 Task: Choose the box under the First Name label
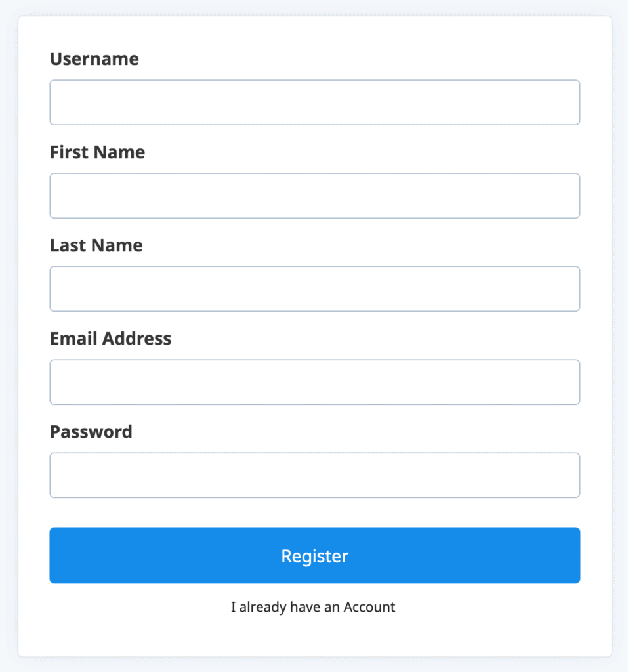pyautogui.click(x=314, y=196)
